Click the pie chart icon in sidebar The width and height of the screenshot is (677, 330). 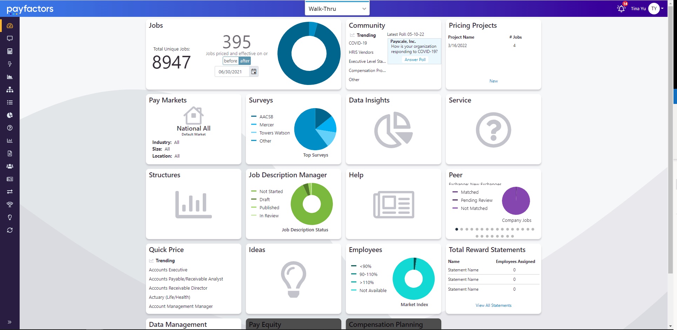[x=10, y=115]
